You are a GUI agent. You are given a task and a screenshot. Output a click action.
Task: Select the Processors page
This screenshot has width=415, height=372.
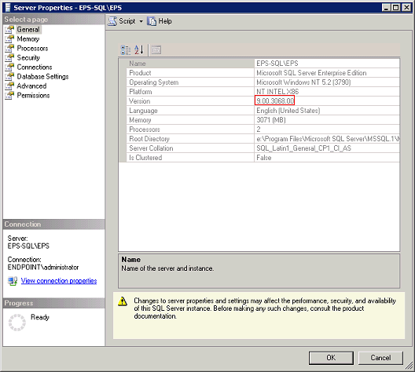tap(32, 49)
